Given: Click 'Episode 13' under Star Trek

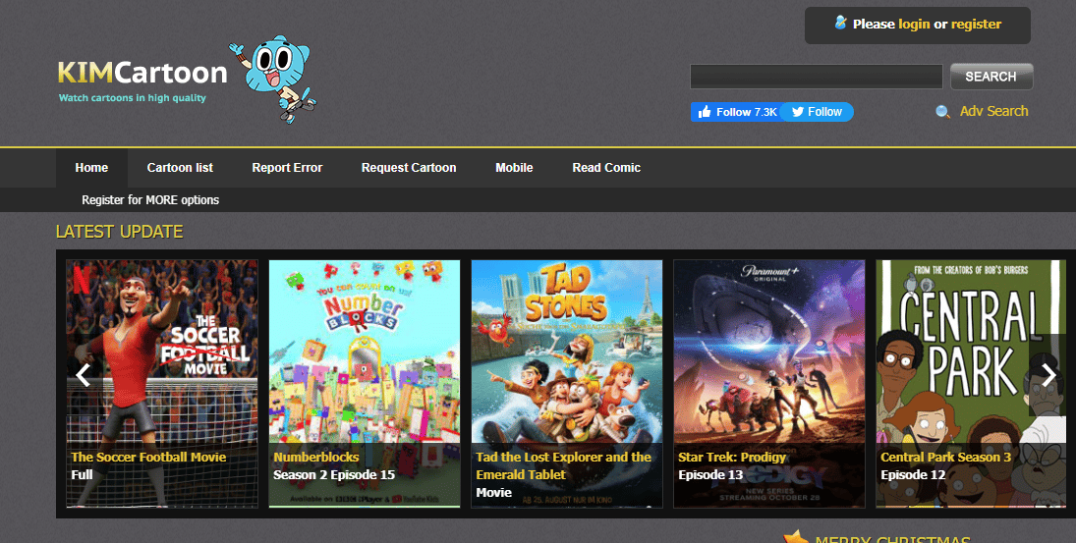Looking at the screenshot, I should point(710,475).
